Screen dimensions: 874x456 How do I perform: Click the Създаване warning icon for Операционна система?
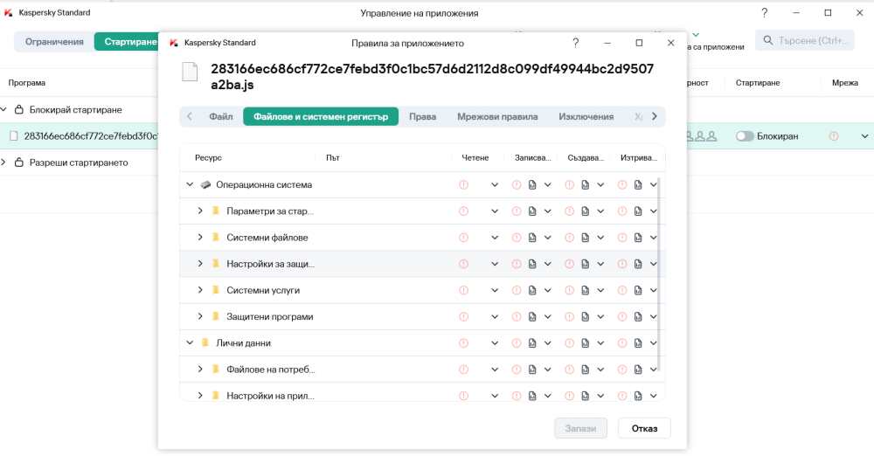pos(569,184)
